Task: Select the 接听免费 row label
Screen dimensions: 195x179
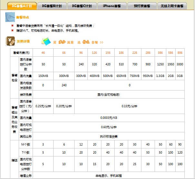Action: click(x=26, y=95)
